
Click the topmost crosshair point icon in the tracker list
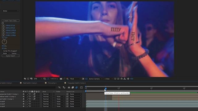pyautogui.click(x=3, y=26)
